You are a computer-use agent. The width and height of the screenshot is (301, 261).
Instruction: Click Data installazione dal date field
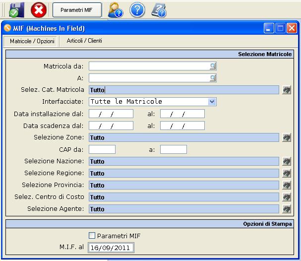pos(111,114)
